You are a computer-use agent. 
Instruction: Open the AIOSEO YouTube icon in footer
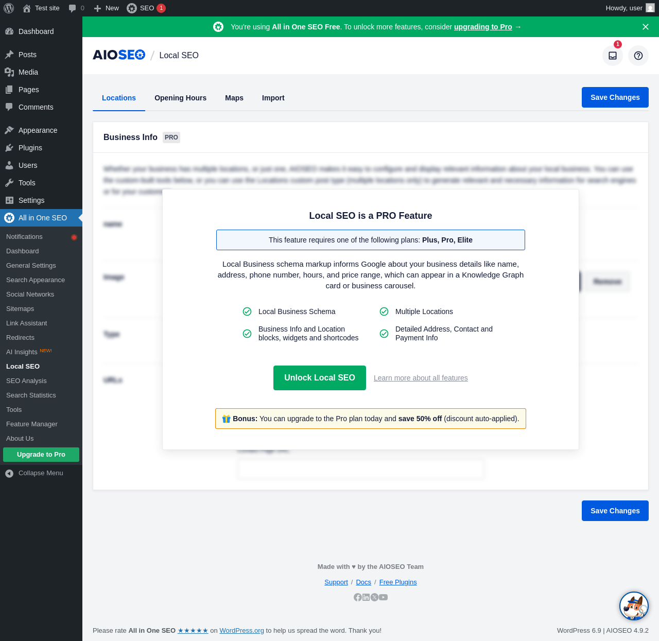(x=384, y=597)
